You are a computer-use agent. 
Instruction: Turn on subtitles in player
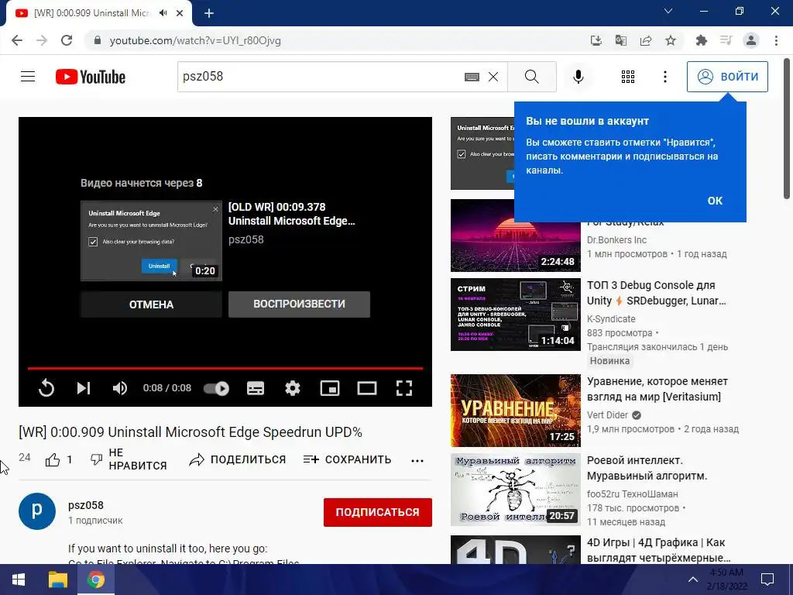pos(255,388)
